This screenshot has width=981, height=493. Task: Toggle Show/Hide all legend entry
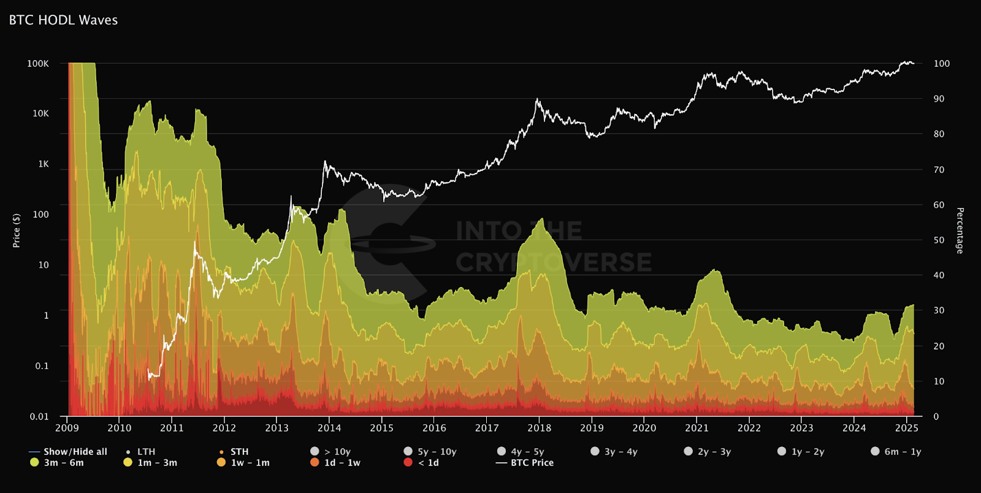pos(68,451)
